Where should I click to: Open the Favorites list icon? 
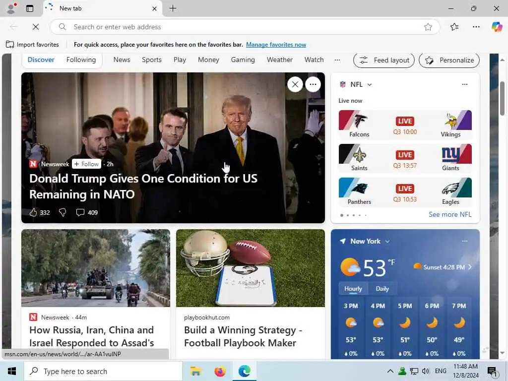coord(454,27)
